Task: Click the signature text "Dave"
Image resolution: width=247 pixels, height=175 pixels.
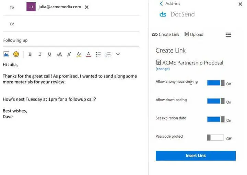Action: (8, 117)
